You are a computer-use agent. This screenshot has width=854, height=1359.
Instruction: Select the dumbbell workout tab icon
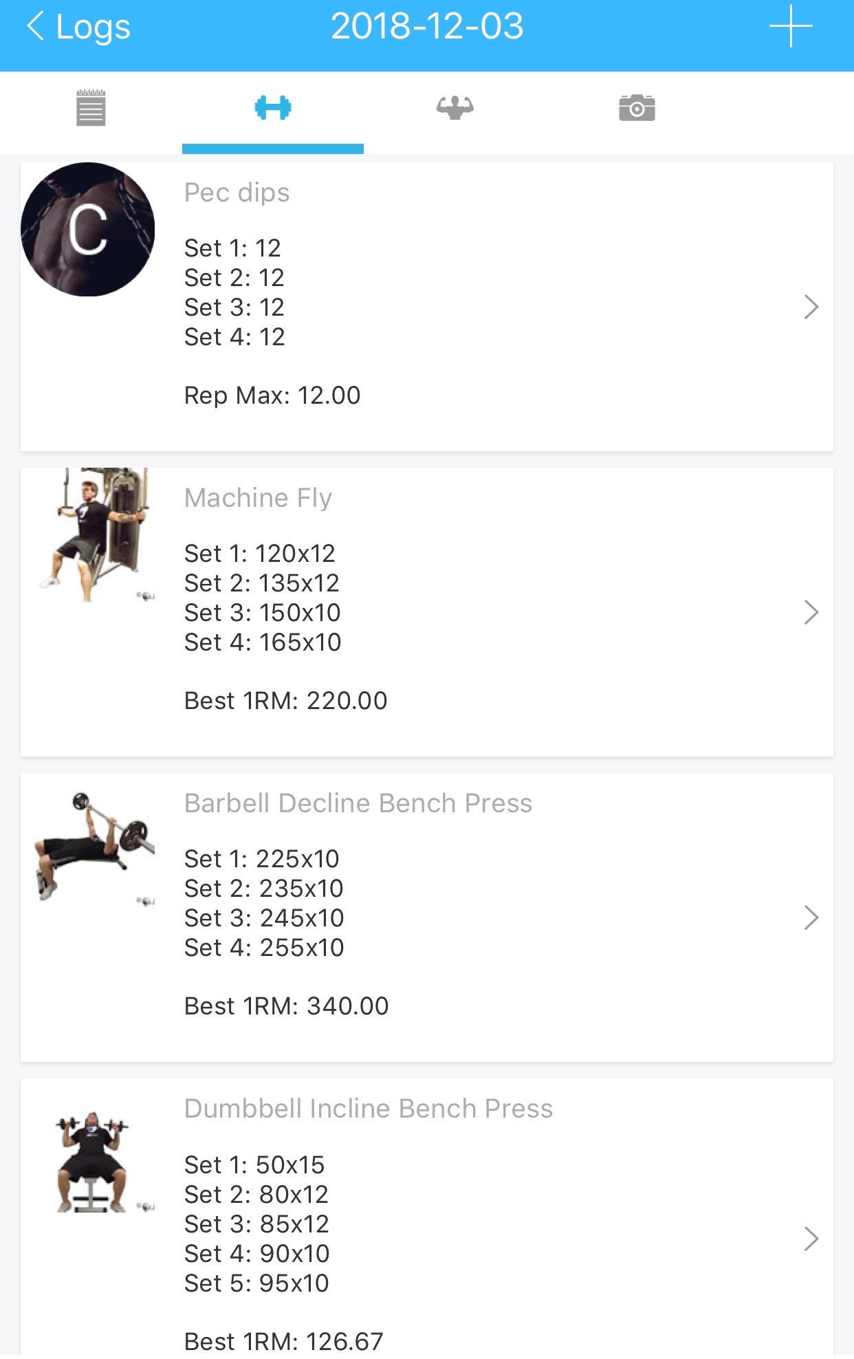273,108
